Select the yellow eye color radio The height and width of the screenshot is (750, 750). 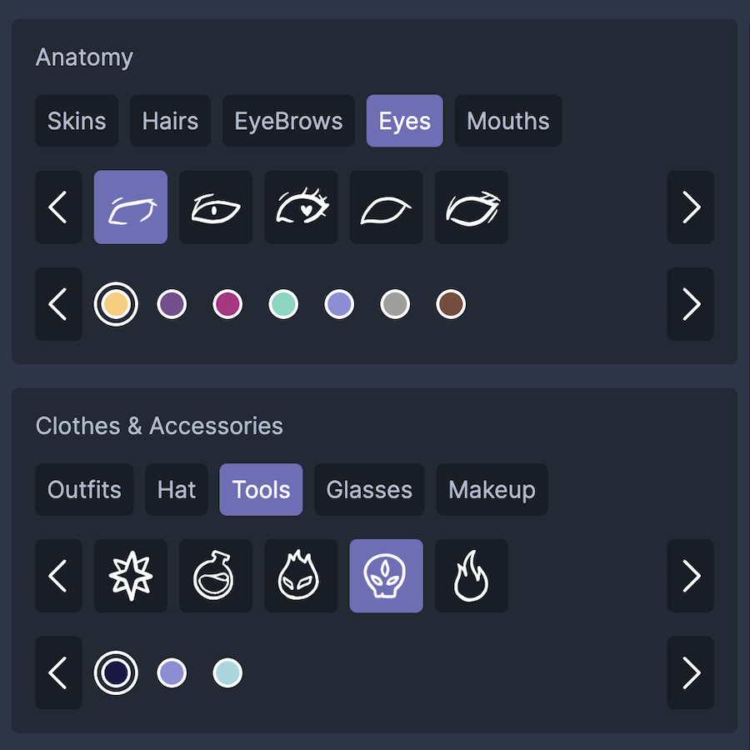(x=116, y=304)
